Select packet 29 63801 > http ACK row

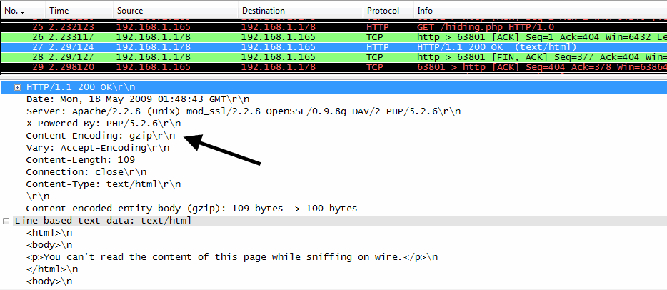click(x=333, y=67)
